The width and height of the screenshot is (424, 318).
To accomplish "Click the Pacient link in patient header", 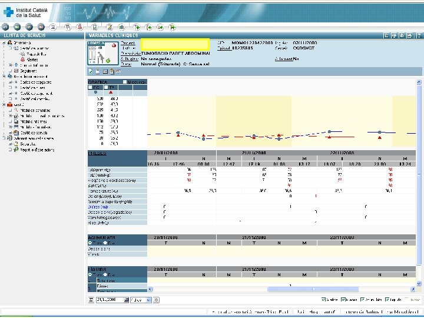I will [128, 43].
